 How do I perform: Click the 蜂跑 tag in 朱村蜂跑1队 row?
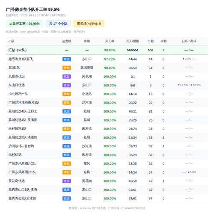(67, 129)
